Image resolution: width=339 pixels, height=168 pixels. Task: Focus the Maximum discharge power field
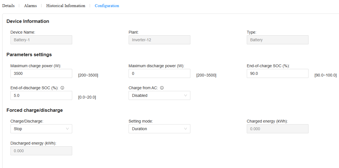point(159,73)
